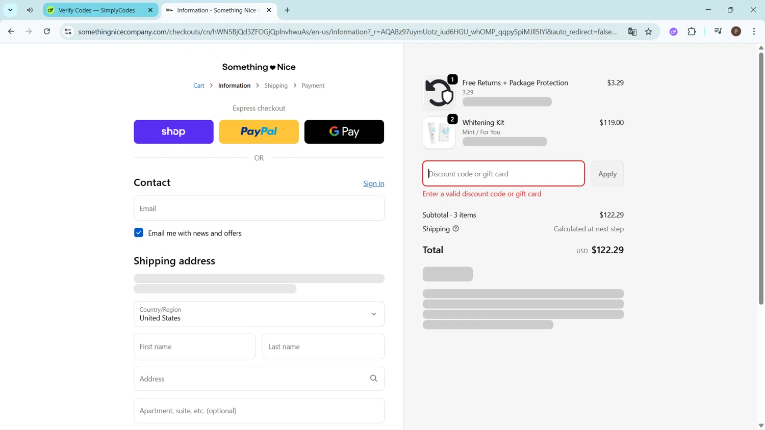Bookmark this page with star icon
This screenshot has width=765, height=430.
point(649,32)
